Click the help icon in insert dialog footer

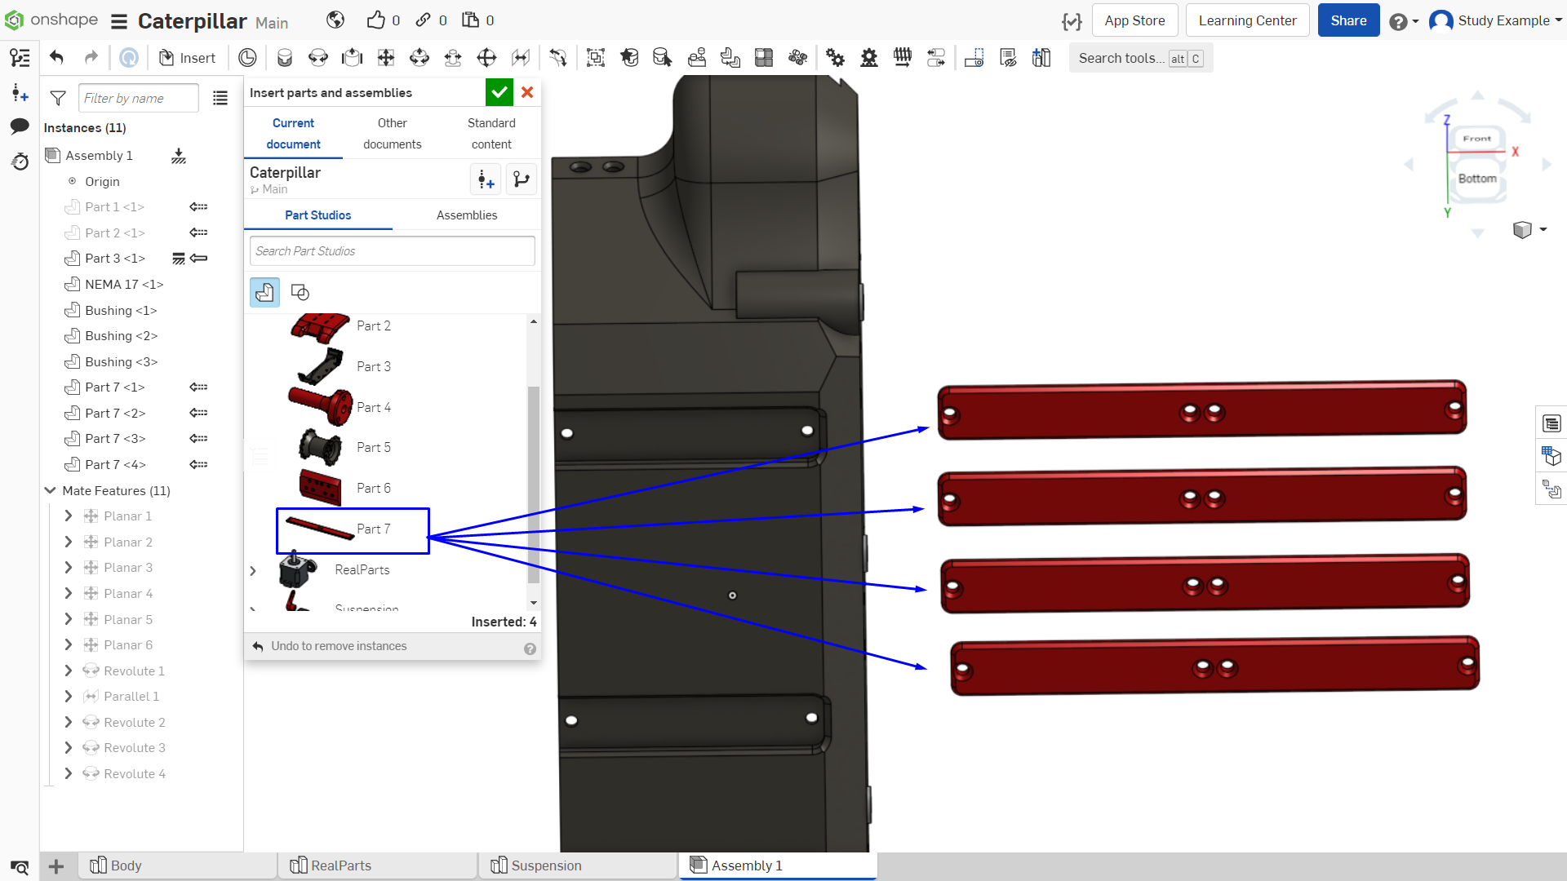pos(530,649)
